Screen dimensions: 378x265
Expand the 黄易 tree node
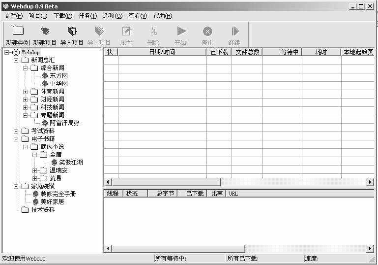(x=35, y=178)
